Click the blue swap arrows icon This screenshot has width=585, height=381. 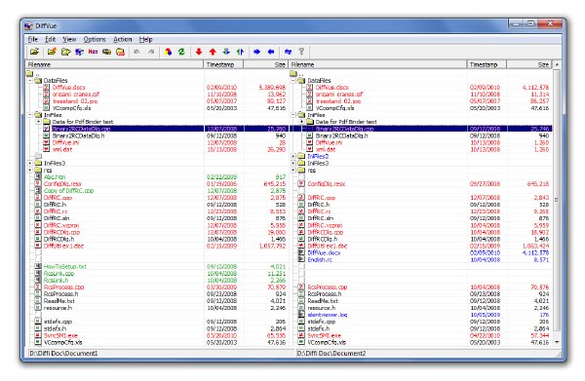[288, 52]
